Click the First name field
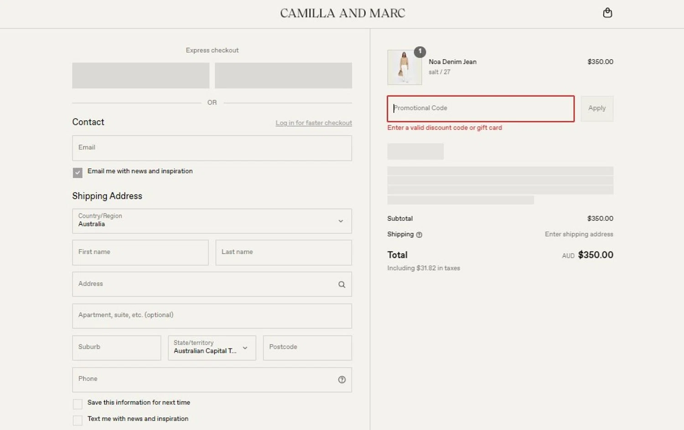The width and height of the screenshot is (684, 430). (x=140, y=252)
